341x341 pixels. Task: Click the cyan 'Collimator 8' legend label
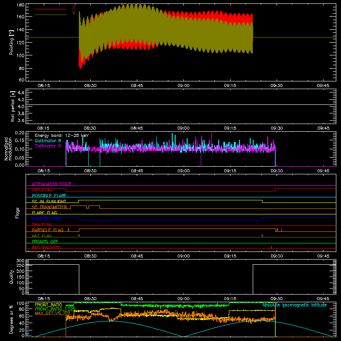(48, 141)
